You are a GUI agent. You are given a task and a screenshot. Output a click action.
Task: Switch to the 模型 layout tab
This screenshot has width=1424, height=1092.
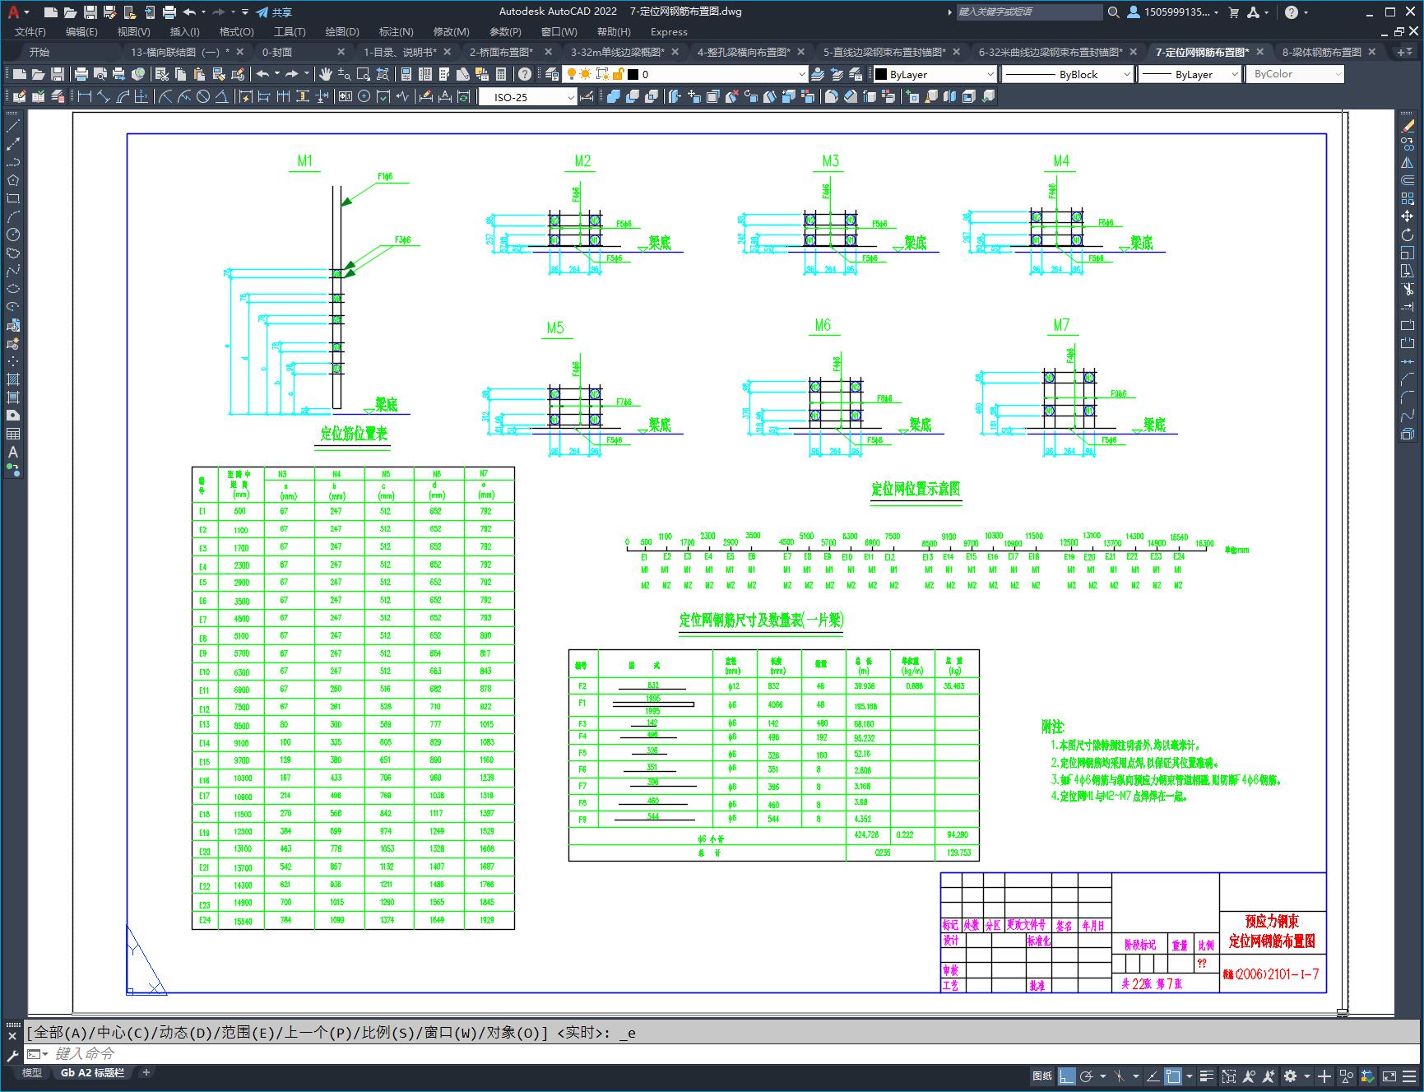click(x=32, y=1072)
